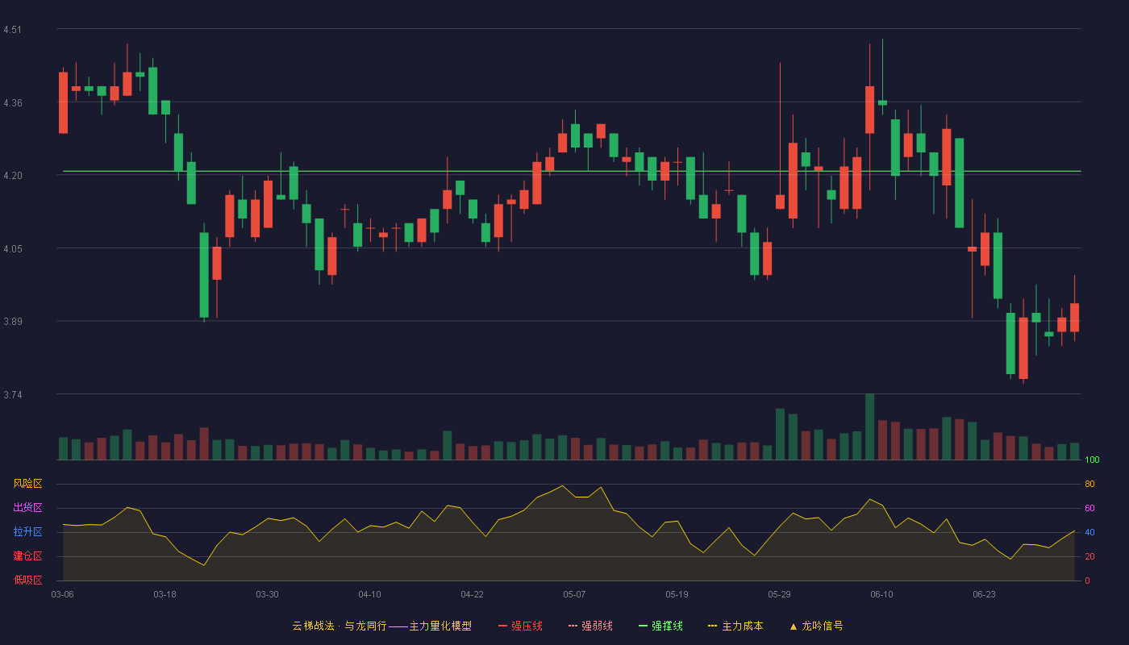Click the 建仓区 zone label
Screen dimensions: 1129x645
[x=27, y=556]
